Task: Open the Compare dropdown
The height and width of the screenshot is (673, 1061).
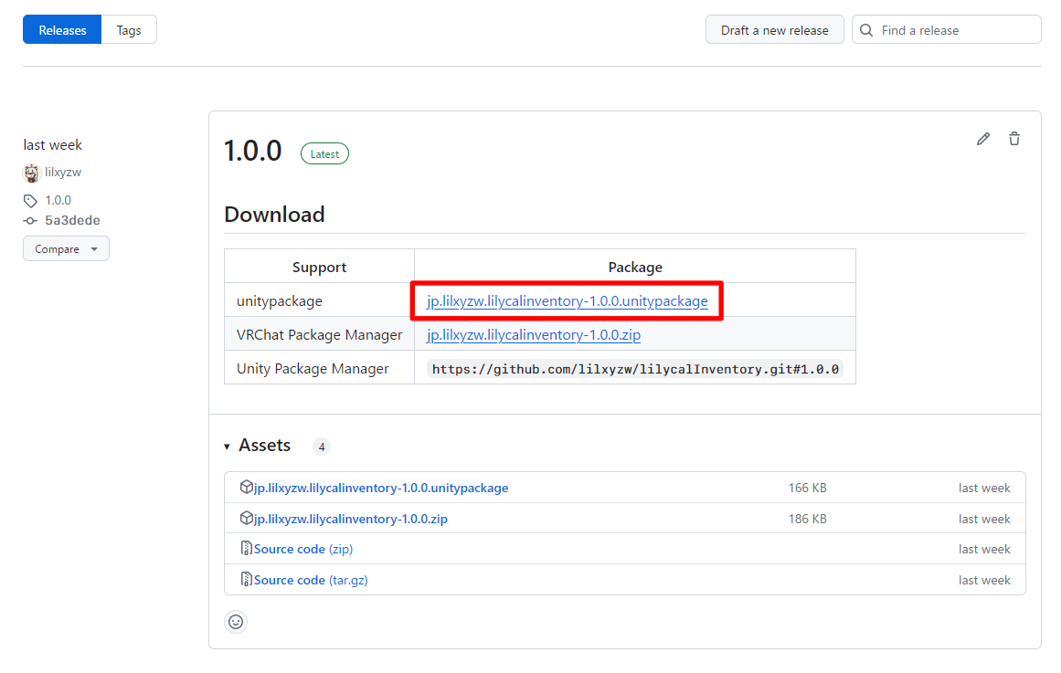Action: pyautogui.click(x=66, y=249)
